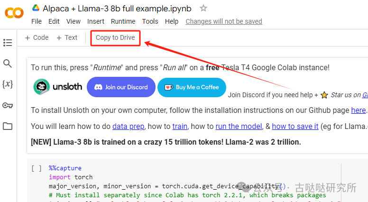Click the 'import torch' code line
Screen dimensions: 368x202
(x=71, y=177)
